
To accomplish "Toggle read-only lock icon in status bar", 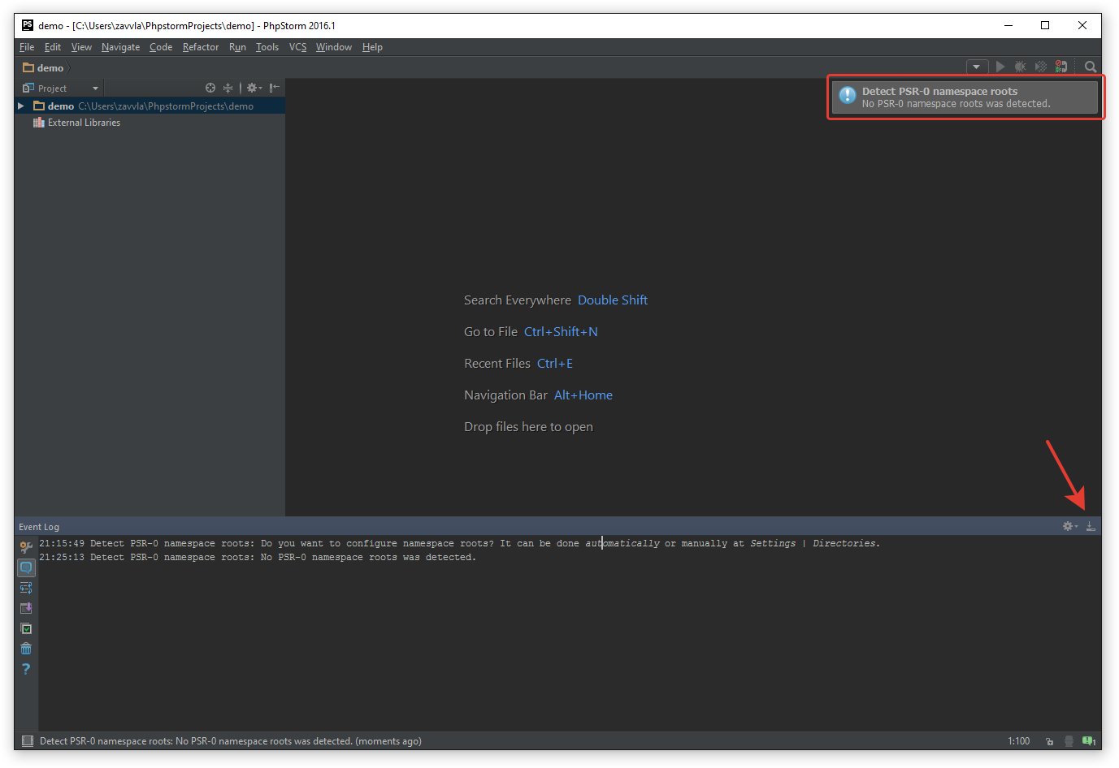I will [1050, 741].
